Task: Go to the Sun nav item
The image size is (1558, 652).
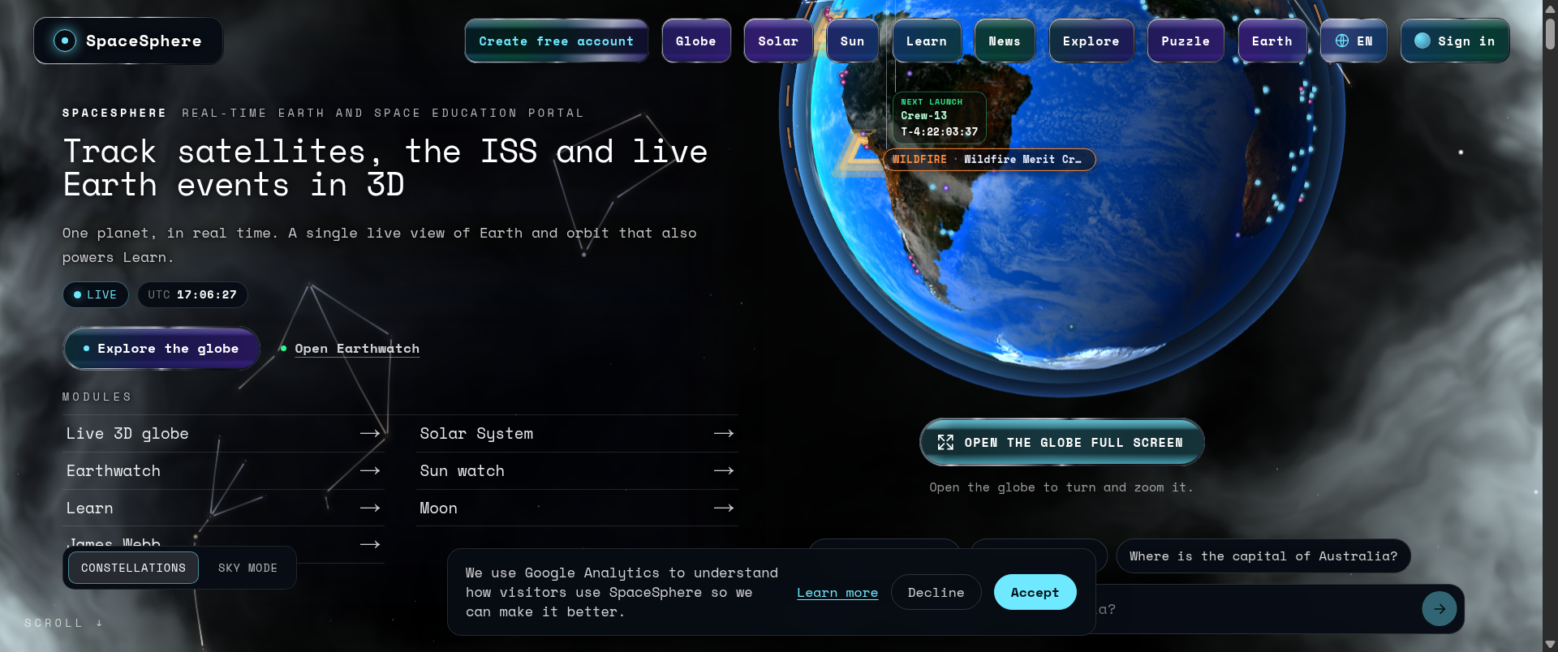Action: (852, 41)
